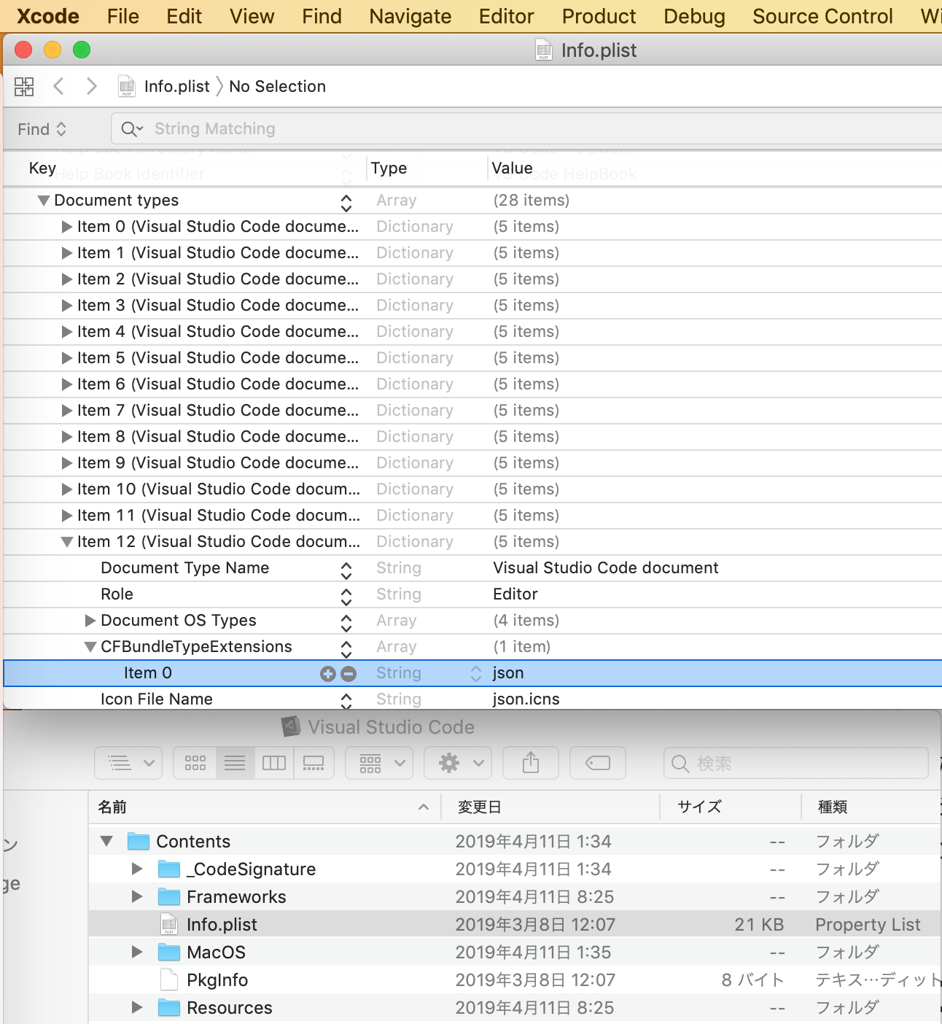Image resolution: width=942 pixels, height=1024 pixels.
Task: Add a row with the plus button
Action: tap(328, 674)
